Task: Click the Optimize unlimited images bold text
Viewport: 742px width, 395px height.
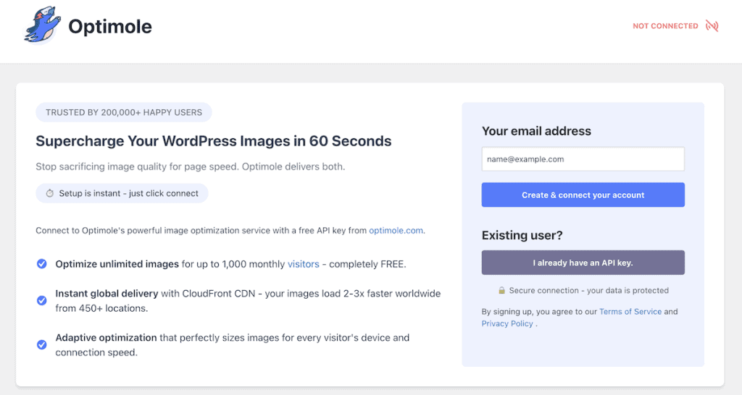Action: point(117,264)
